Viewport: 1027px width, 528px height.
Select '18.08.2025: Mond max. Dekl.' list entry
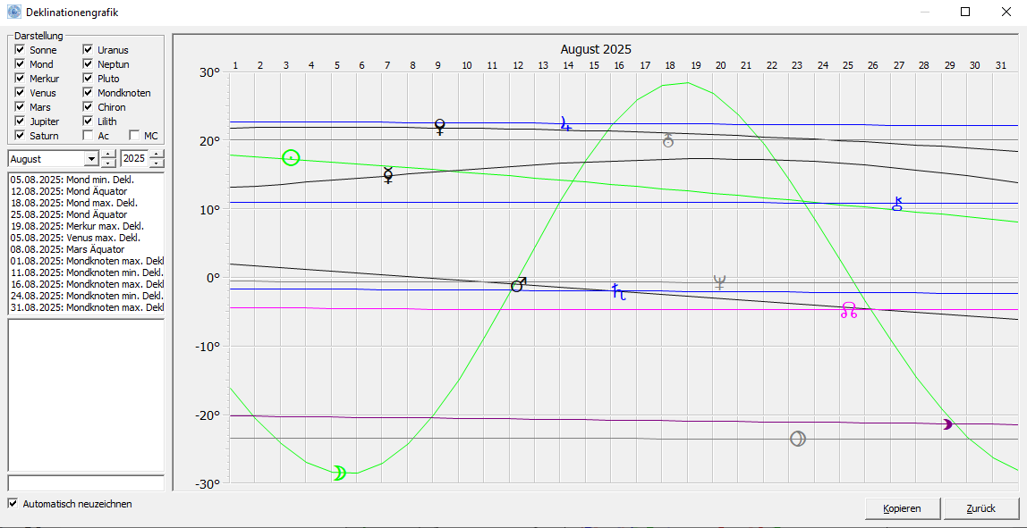[x=75, y=203]
